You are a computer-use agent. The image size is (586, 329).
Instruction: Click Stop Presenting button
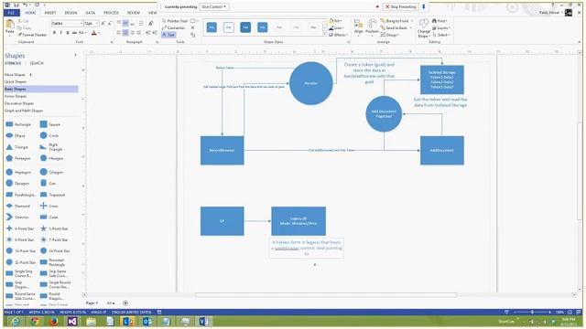(x=401, y=6)
